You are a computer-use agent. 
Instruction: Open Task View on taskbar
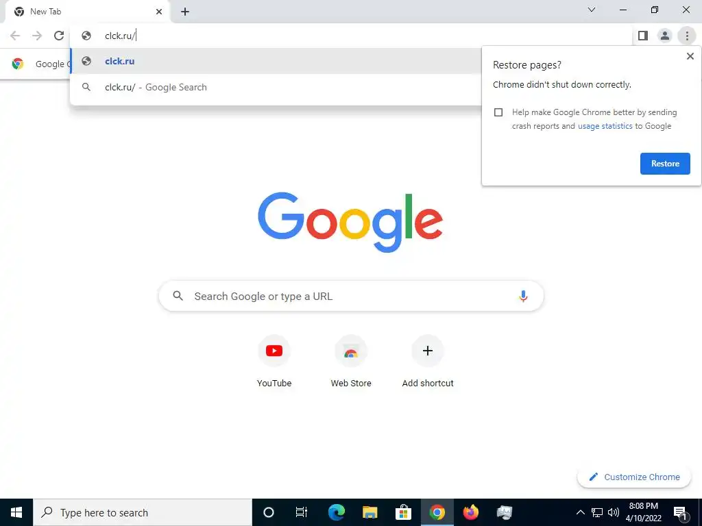302,512
